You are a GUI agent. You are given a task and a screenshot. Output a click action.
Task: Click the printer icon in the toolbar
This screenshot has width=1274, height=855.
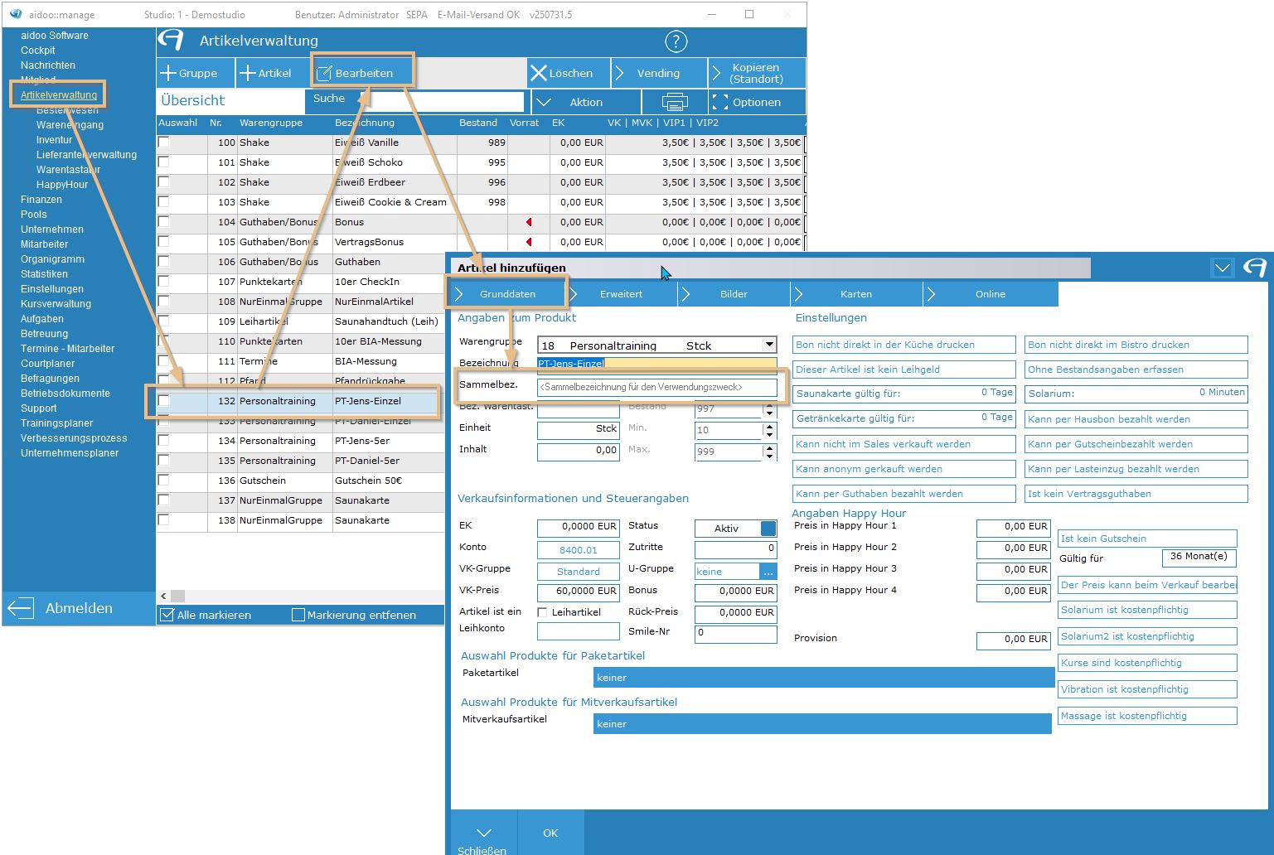[675, 102]
